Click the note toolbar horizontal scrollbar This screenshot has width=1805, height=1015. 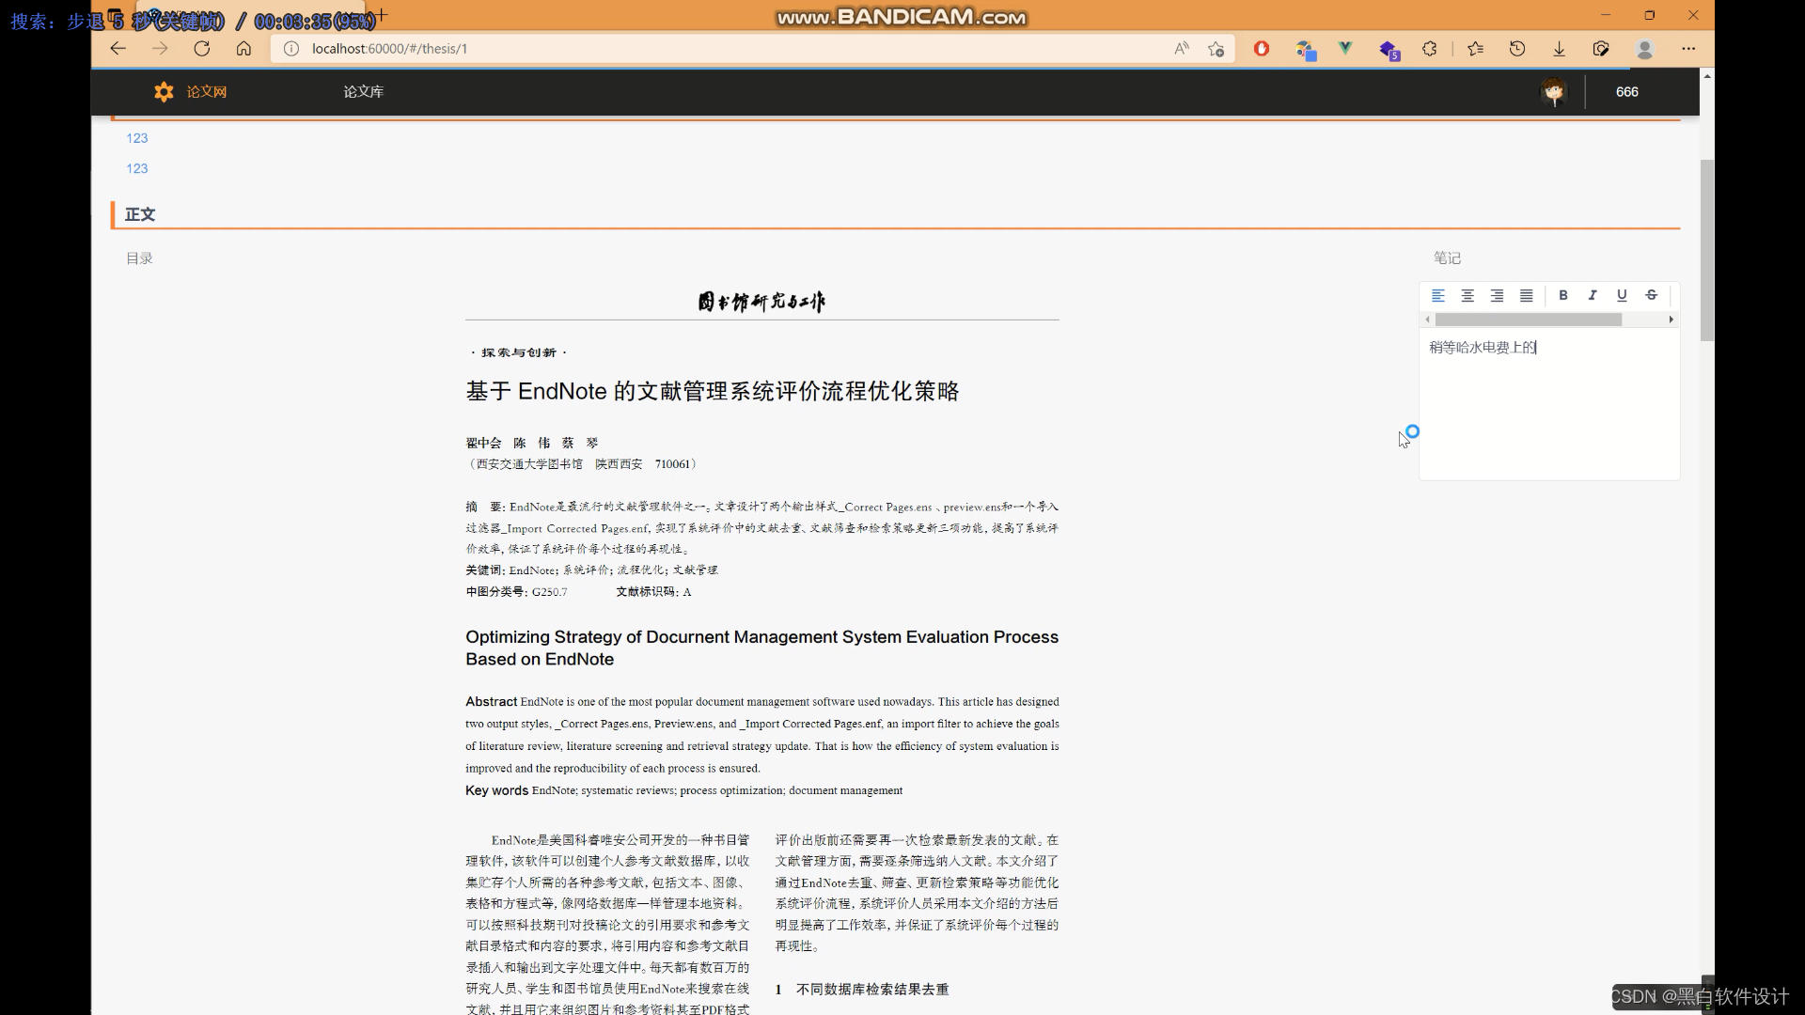point(1529,320)
